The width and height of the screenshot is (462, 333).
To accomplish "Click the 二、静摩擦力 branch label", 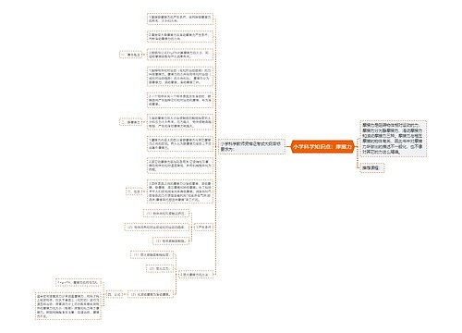I will point(130,122).
